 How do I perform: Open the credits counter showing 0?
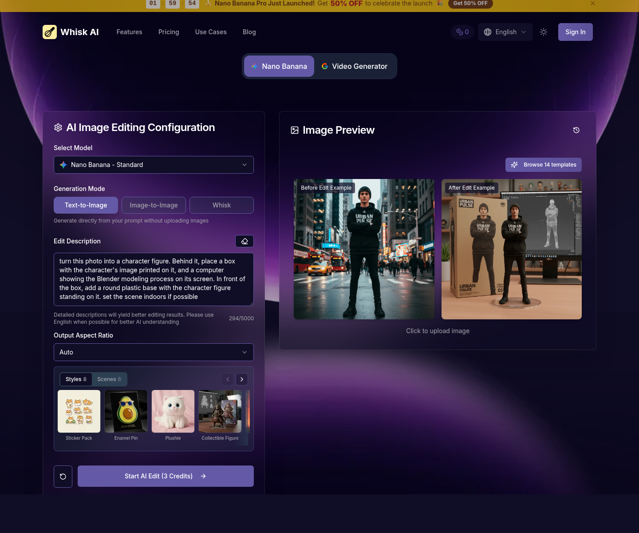point(462,32)
